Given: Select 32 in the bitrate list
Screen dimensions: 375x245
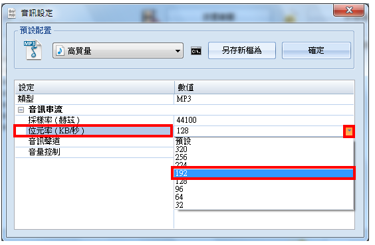Looking at the screenshot, I should (x=264, y=205).
